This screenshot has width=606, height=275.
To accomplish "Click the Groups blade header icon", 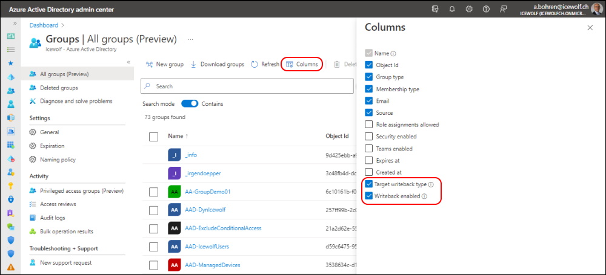I will [35, 42].
